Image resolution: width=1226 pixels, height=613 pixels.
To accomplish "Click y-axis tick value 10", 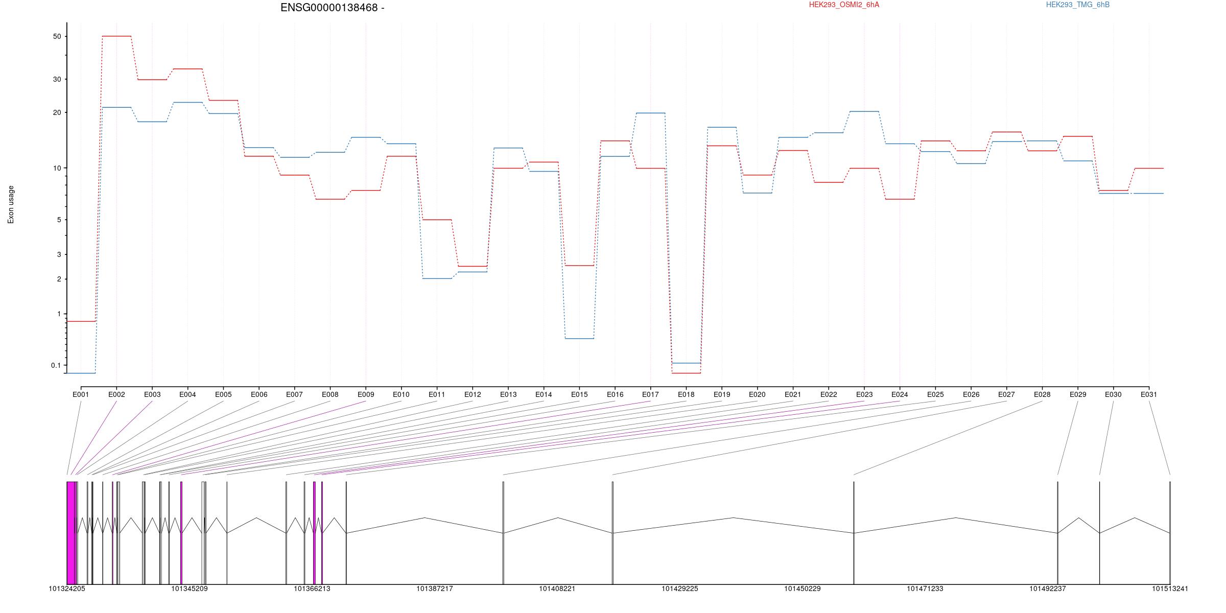I will tap(57, 168).
